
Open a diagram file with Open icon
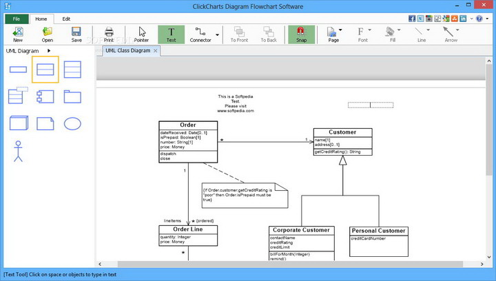pos(47,34)
